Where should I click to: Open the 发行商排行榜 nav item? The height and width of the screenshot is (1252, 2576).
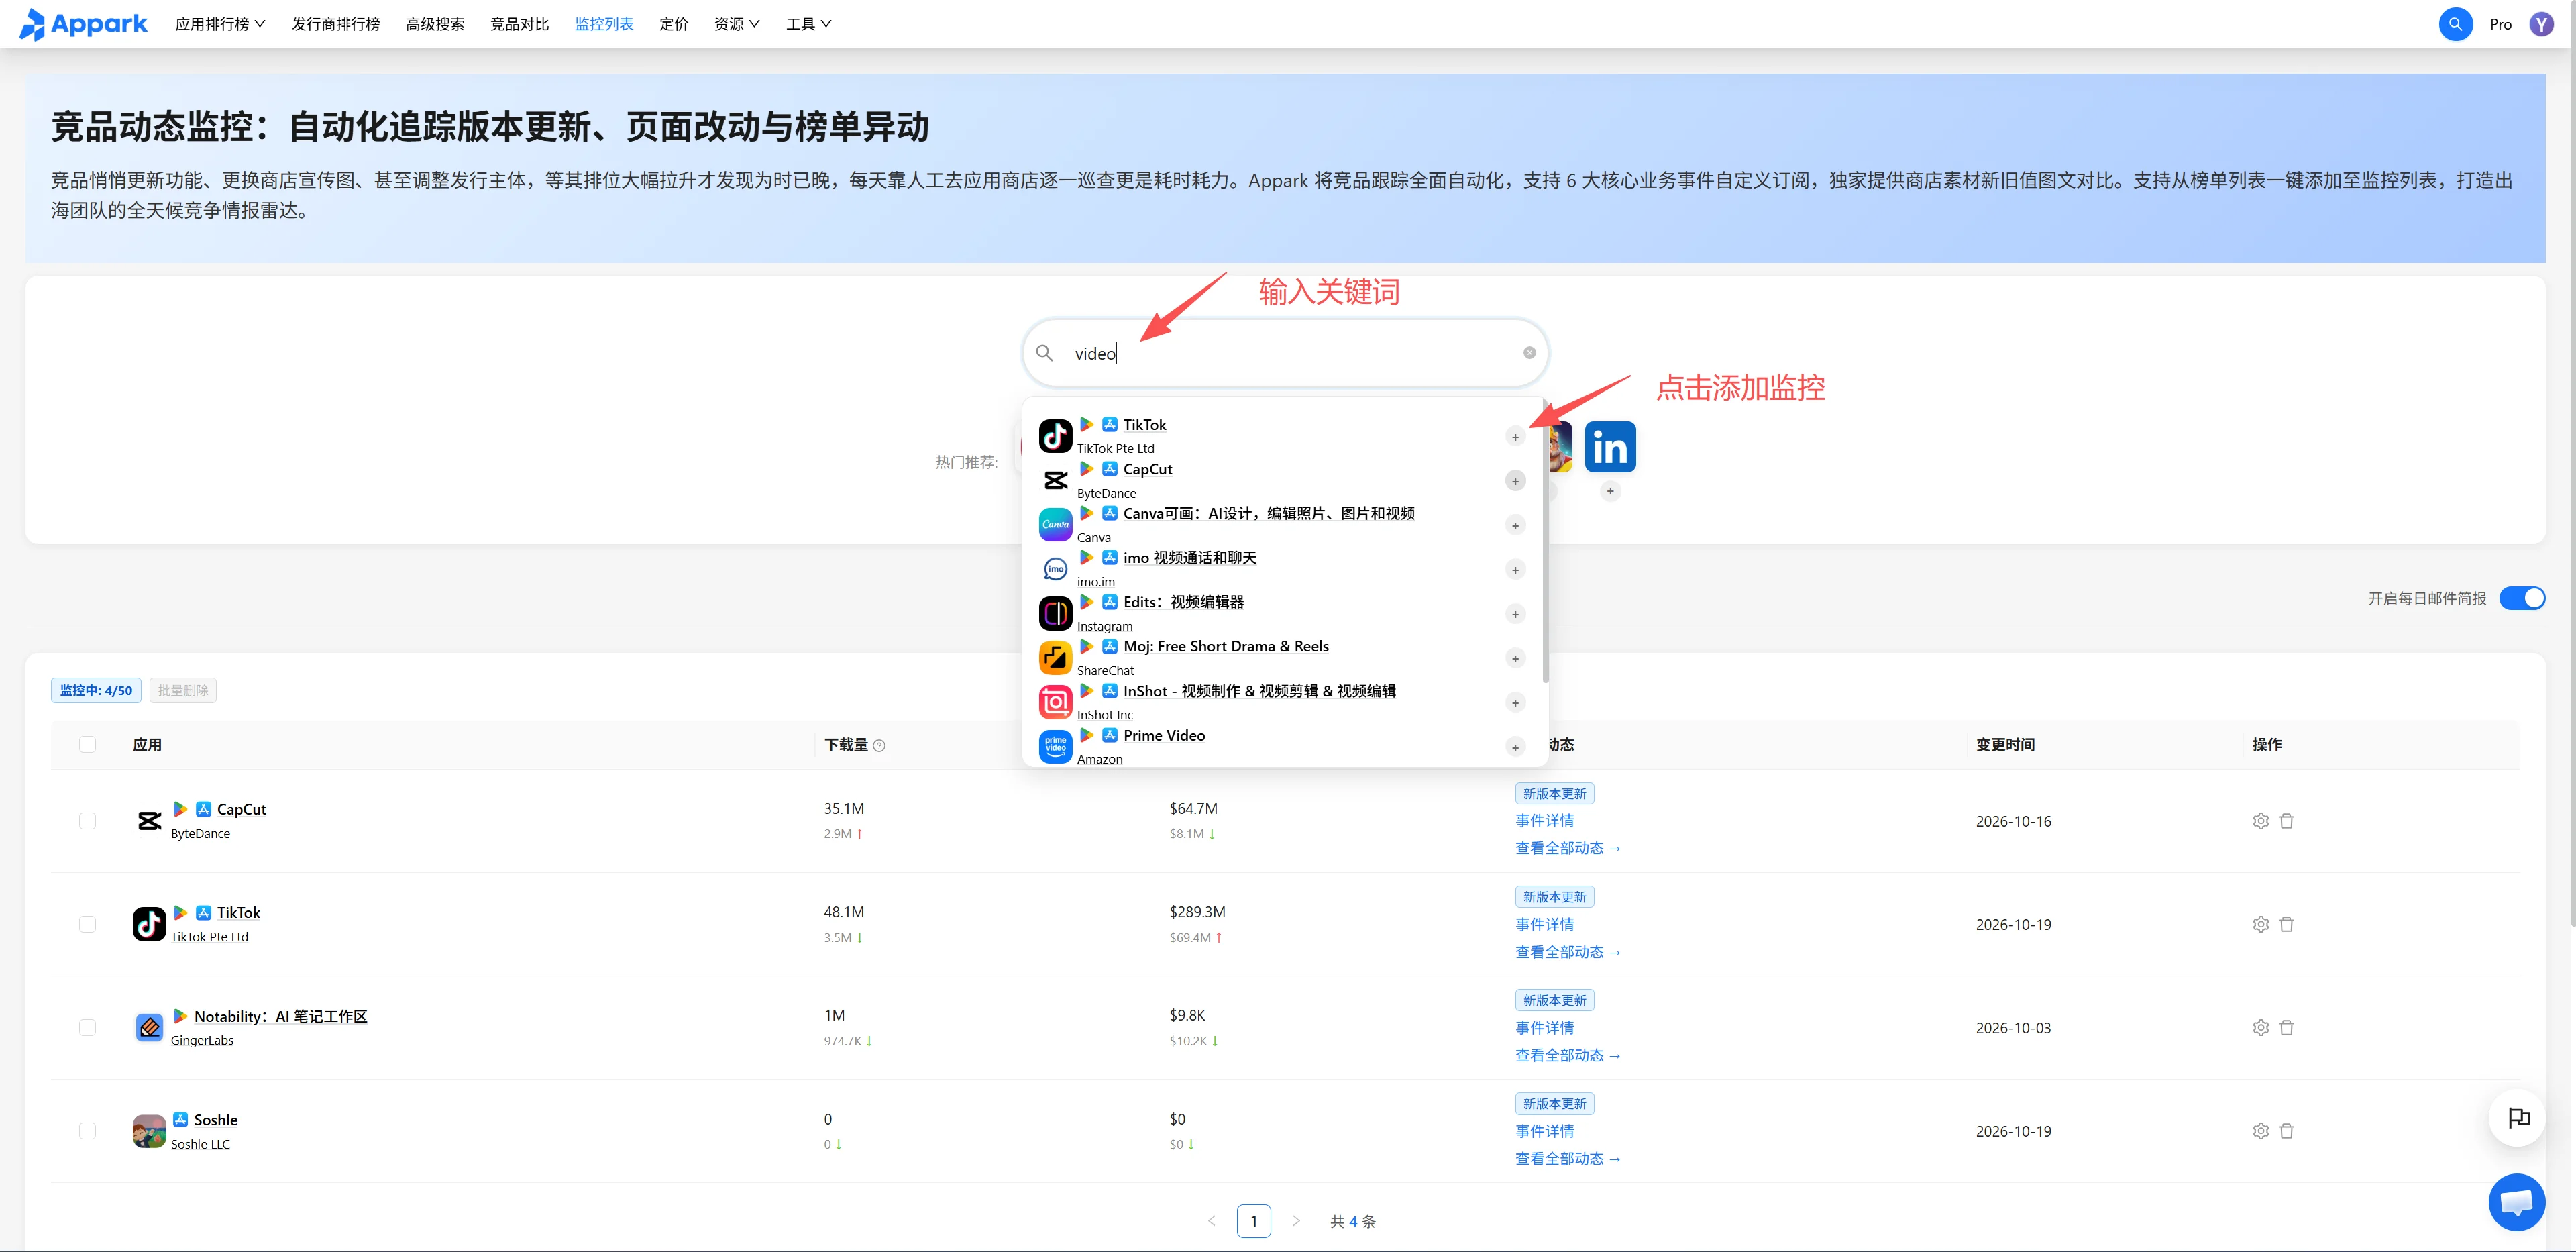click(x=336, y=24)
